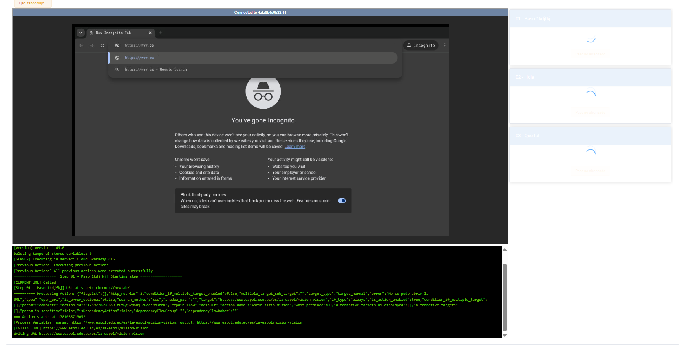
Task: Click log line 'Writing URL' at console bottom
Action: pyautogui.click(x=79, y=334)
